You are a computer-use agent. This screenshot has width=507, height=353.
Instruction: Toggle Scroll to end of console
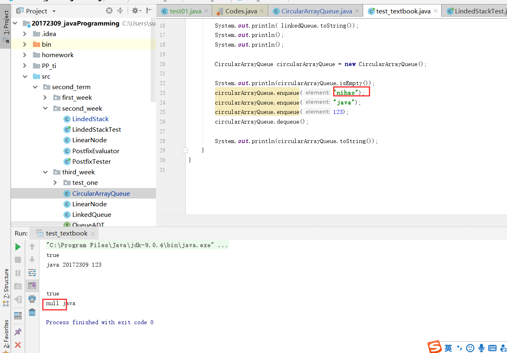coord(32,286)
